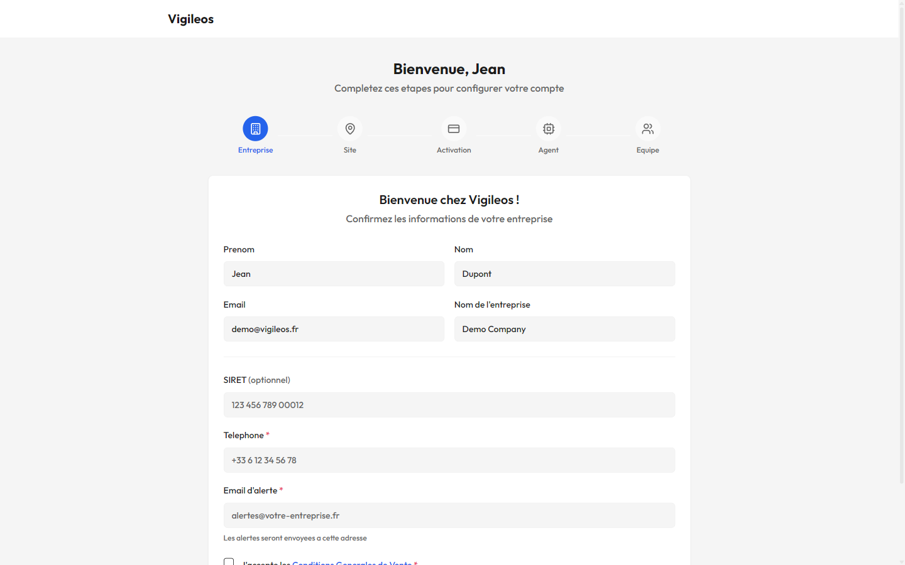Image resolution: width=905 pixels, height=565 pixels.
Task: Click the Site step label
Action: [x=350, y=150]
